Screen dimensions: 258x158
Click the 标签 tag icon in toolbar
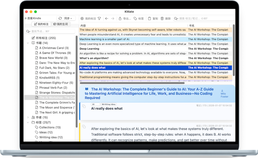click(x=135, y=19)
